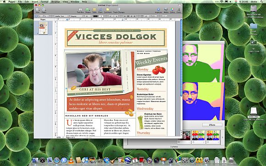
Task: Click the VICCES DOLGOK newsletter title
Action: 116,37
